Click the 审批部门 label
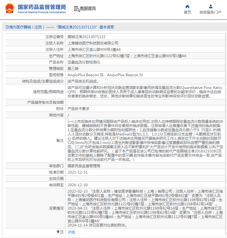The width and height of the screenshot is (227, 238). (x=56, y=166)
